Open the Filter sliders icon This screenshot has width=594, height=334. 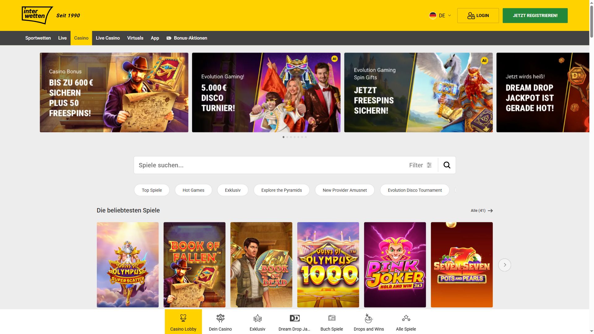tap(429, 165)
